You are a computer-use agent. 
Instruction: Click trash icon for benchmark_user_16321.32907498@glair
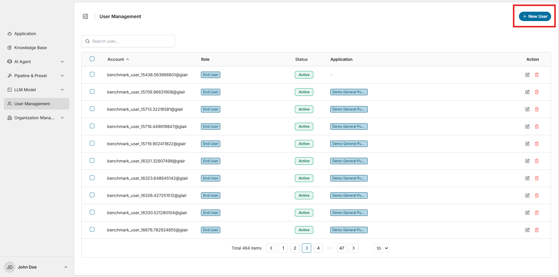(x=536, y=161)
